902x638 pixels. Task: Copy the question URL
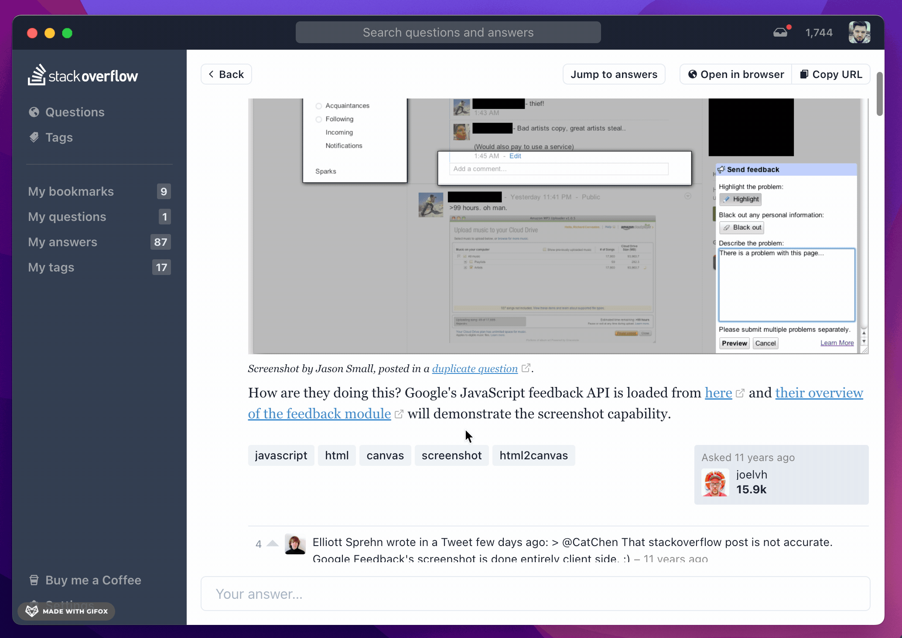click(831, 74)
